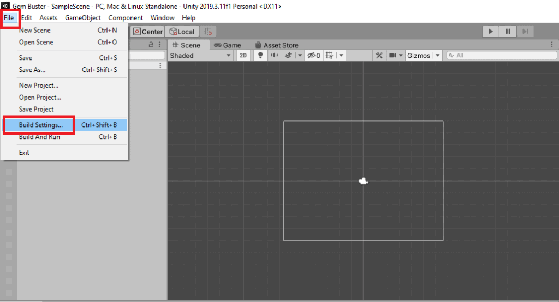Viewport: 559px width, 302px height.
Task: Toggle the scene grid visibility icon
Action: point(330,55)
